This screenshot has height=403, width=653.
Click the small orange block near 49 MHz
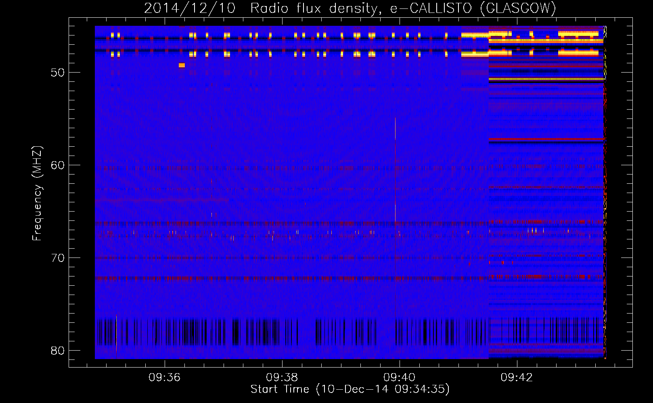click(x=182, y=65)
